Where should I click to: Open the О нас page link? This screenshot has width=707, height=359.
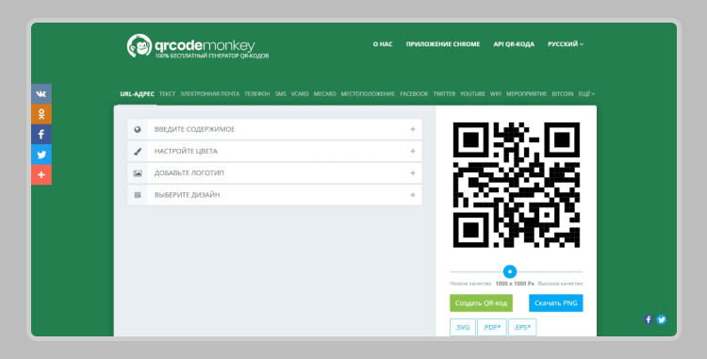[x=383, y=44]
